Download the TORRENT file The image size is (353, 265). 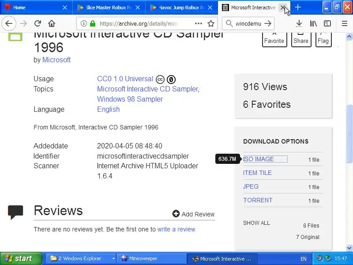[x=258, y=200]
